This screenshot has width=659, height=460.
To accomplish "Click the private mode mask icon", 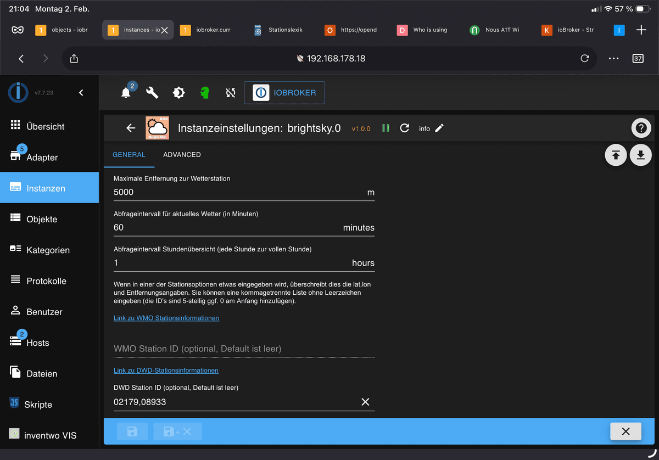I will [18, 30].
